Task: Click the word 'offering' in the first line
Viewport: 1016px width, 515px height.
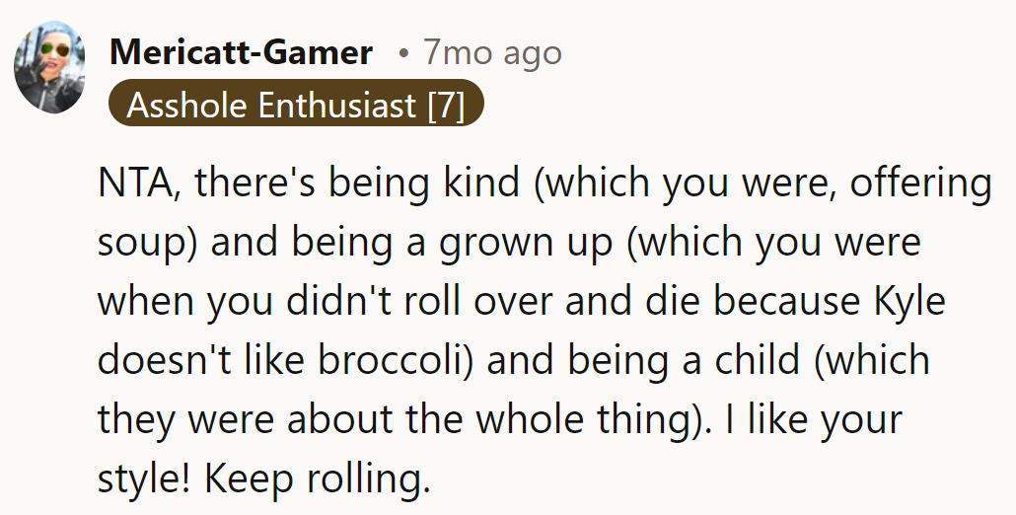Action: [x=919, y=184]
